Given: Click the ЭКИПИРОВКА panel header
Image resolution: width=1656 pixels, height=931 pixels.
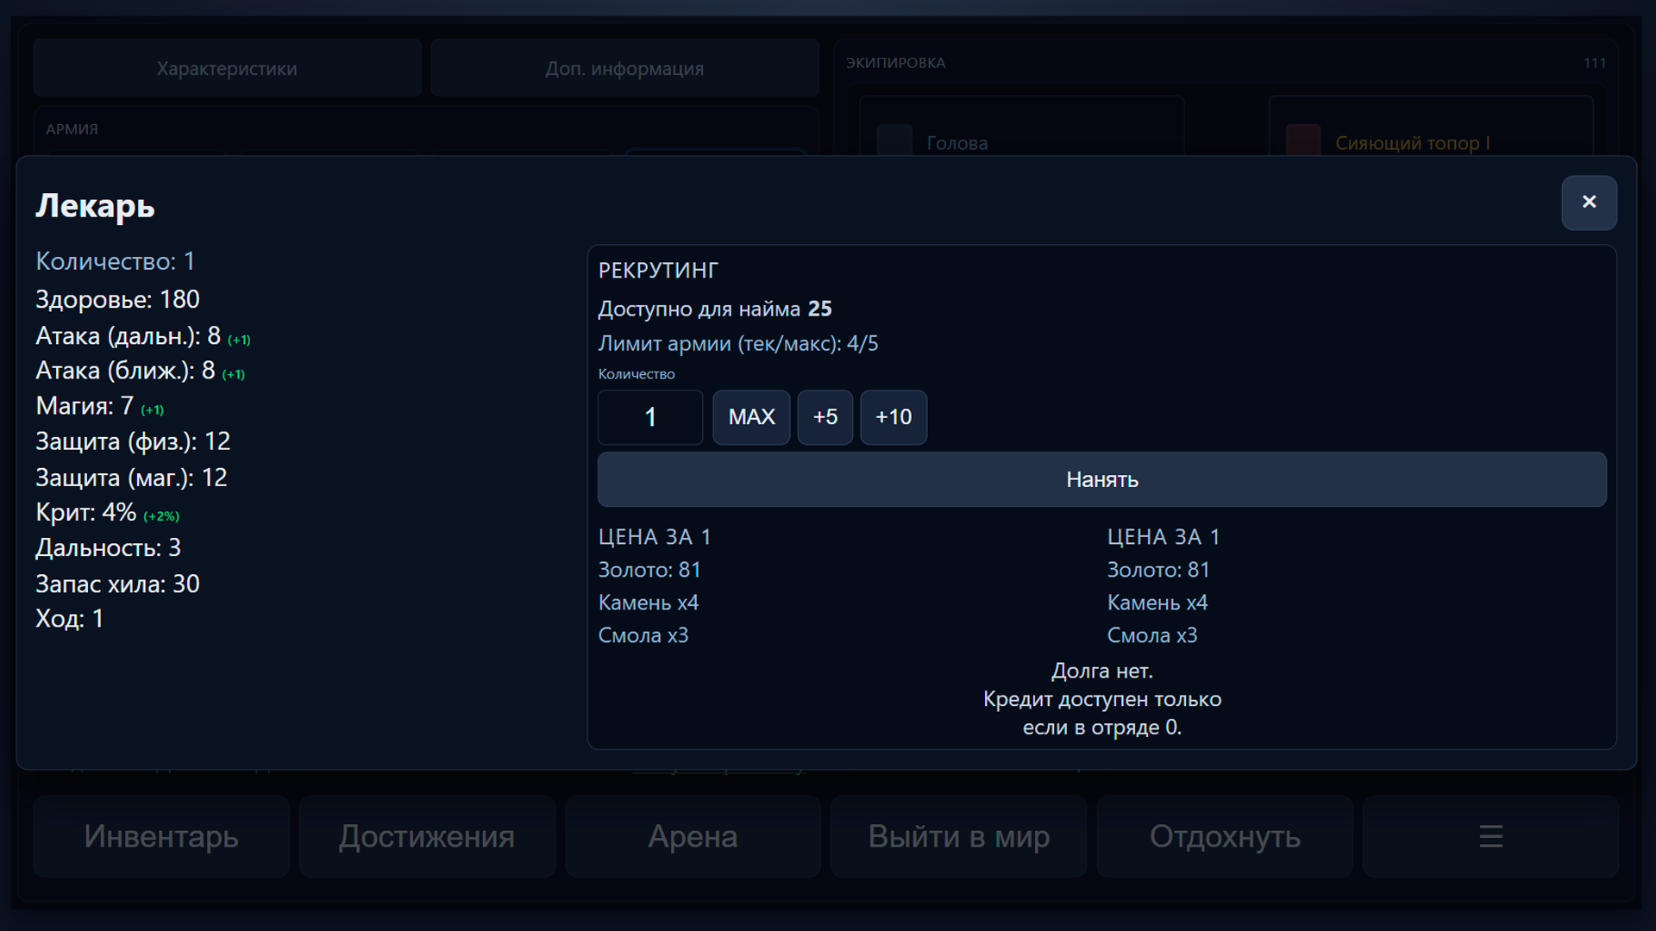Looking at the screenshot, I should [x=896, y=62].
